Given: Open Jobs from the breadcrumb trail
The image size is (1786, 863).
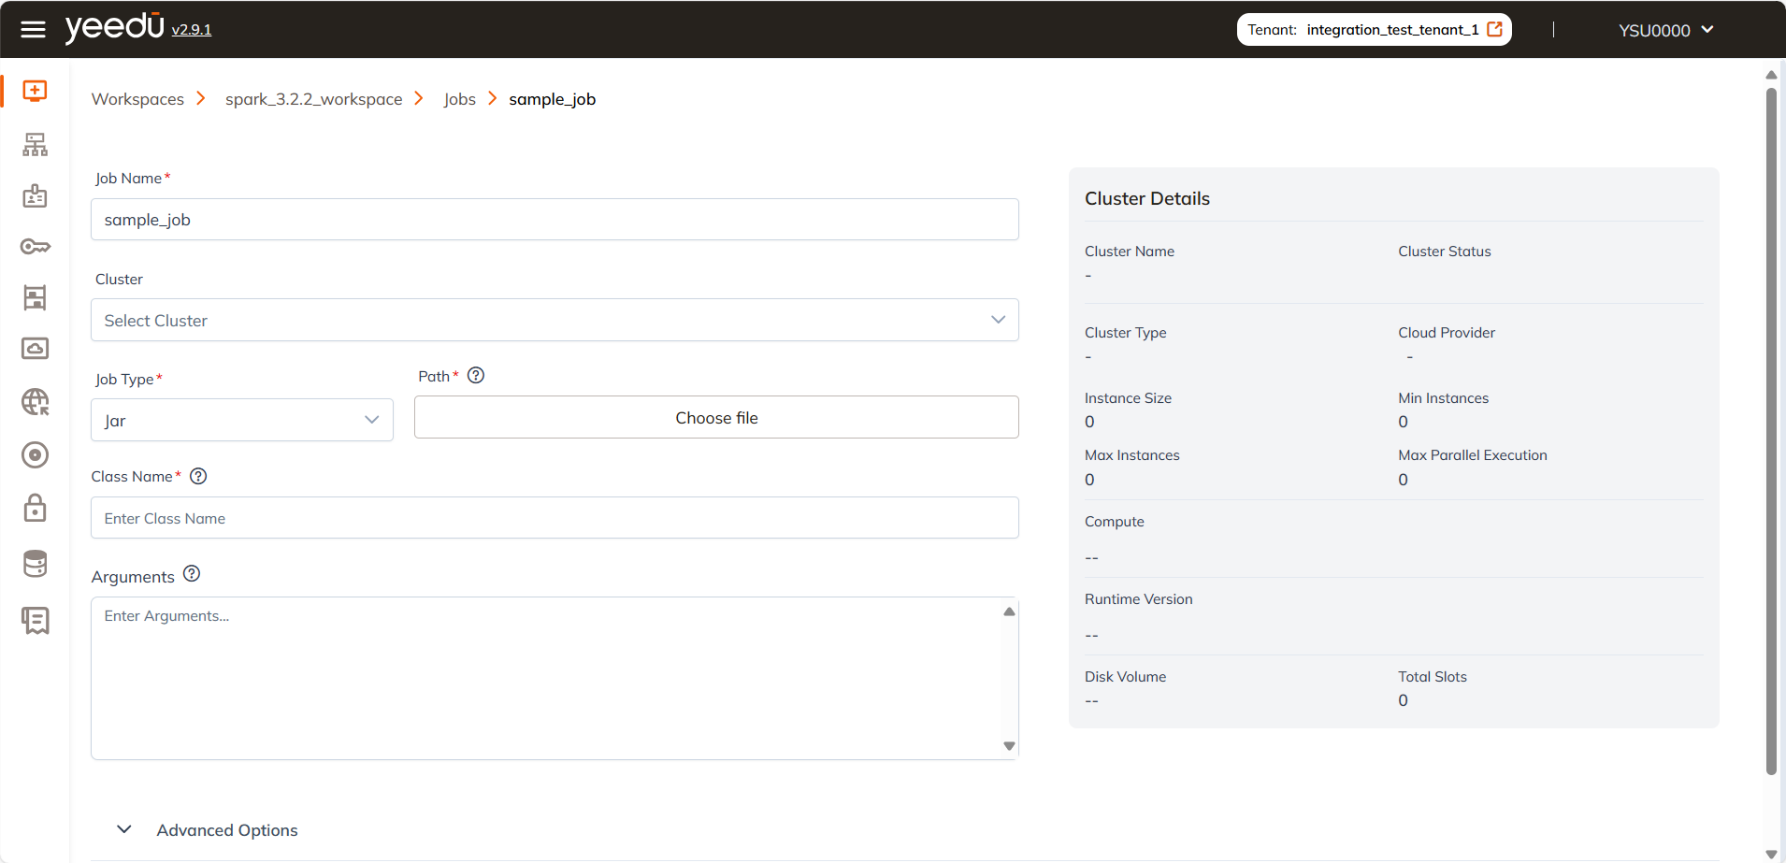Looking at the screenshot, I should click(x=460, y=98).
